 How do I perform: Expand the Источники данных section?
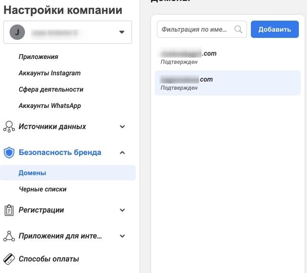tap(122, 127)
